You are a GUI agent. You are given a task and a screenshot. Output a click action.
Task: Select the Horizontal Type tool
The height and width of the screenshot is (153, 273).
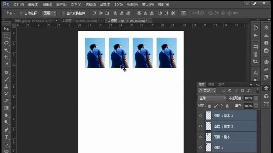pyautogui.click(x=6, y=137)
